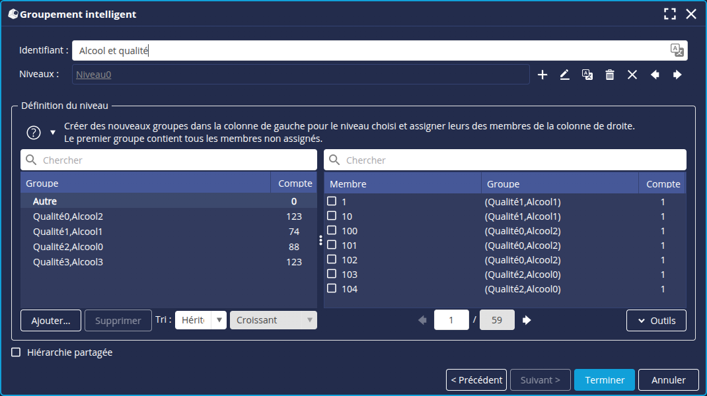The width and height of the screenshot is (707, 396).
Task: Move level left with left arrow icon
Action: pos(655,75)
